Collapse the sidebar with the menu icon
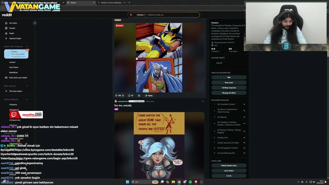 coord(35,23)
